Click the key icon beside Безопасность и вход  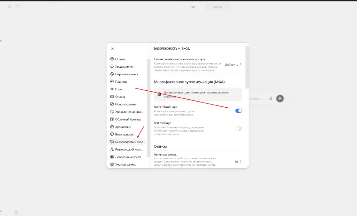pyautogui.click(x=112, y=142)
